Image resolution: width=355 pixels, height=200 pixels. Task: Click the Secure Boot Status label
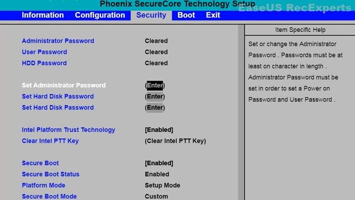coord(50,174)
